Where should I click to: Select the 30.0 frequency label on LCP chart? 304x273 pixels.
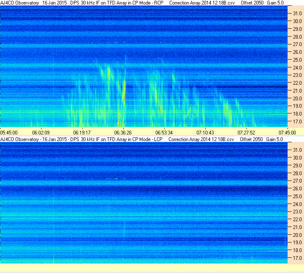pos(297,158)
